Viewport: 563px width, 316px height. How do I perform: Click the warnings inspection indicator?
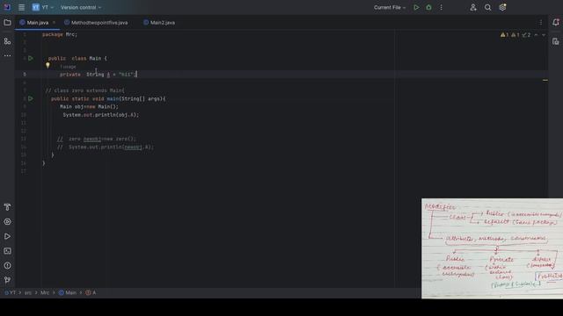click(x=515, y=35)
